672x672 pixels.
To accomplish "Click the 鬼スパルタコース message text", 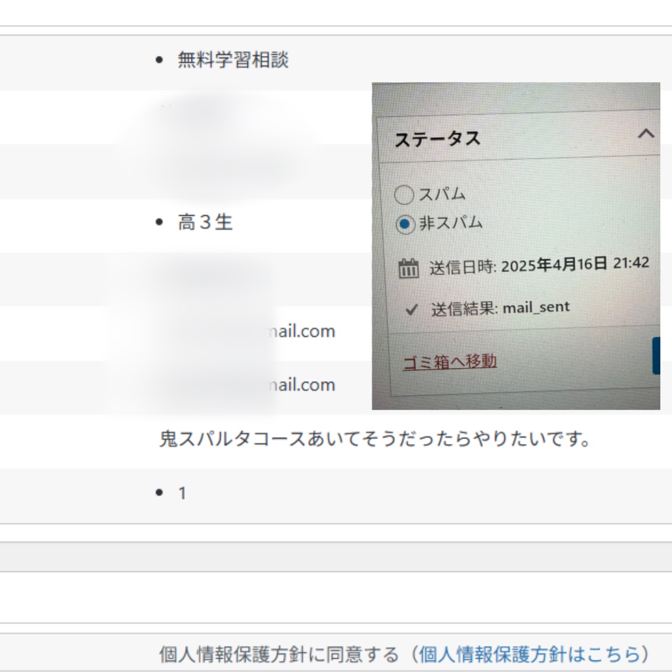I will tap(375, 439).
